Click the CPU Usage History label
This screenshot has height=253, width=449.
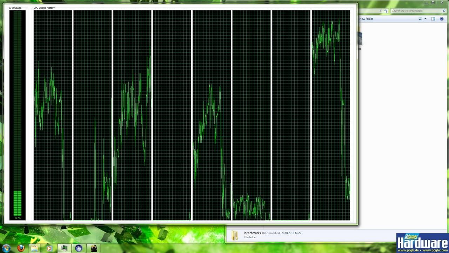[x=44, y=8]
